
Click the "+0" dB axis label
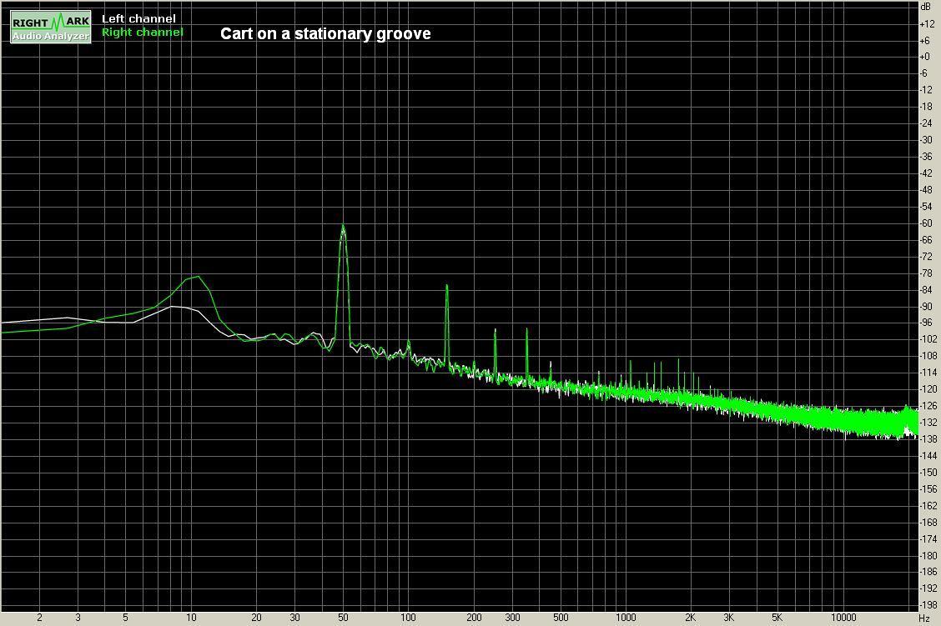click(925, 57)
